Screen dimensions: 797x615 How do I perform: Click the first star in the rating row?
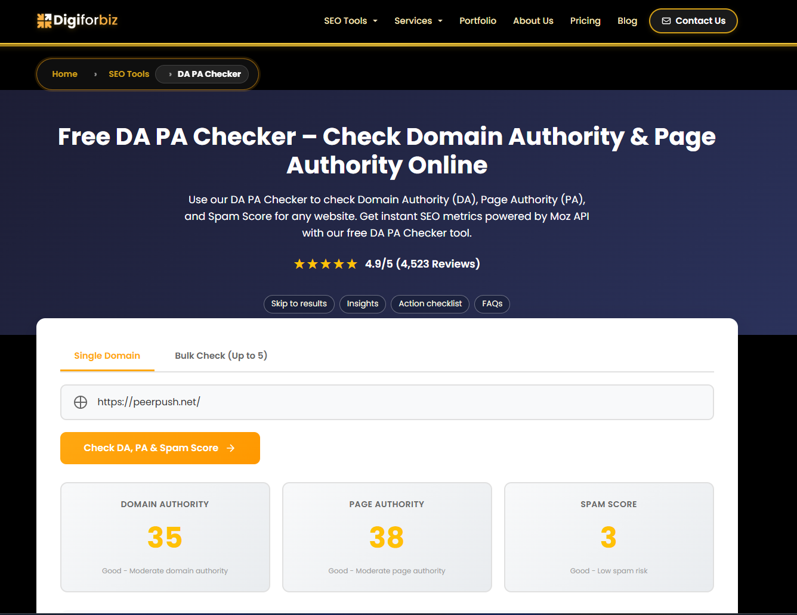(299, 263)
